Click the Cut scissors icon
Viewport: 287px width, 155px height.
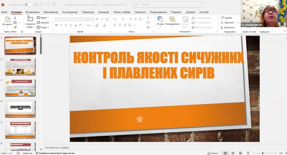[x=15, y=17]
